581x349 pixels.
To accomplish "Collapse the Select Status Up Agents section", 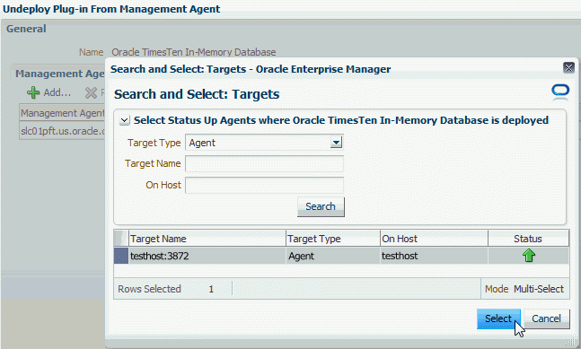I will click(125, 120).
